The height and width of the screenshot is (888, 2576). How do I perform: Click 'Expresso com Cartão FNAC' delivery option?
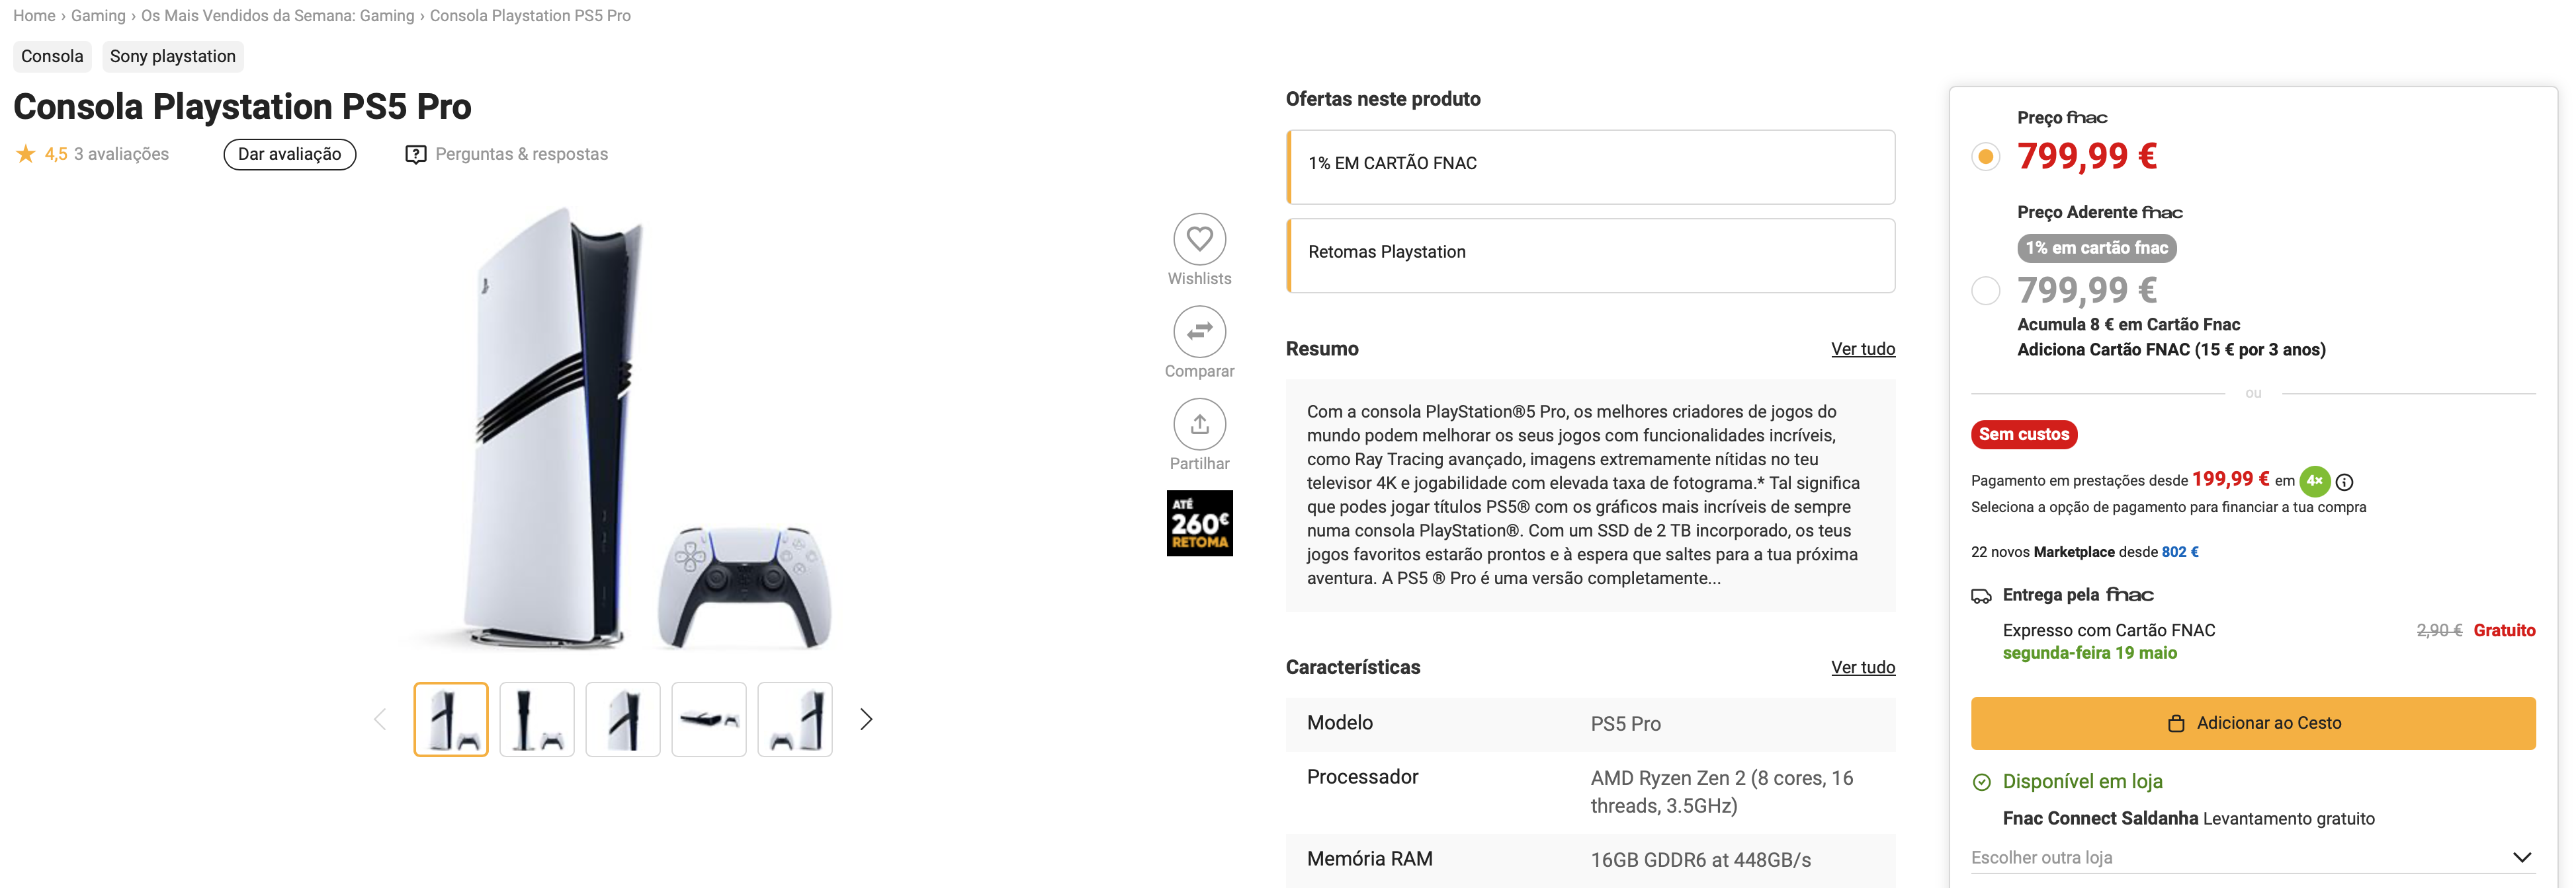point(2109,630)
